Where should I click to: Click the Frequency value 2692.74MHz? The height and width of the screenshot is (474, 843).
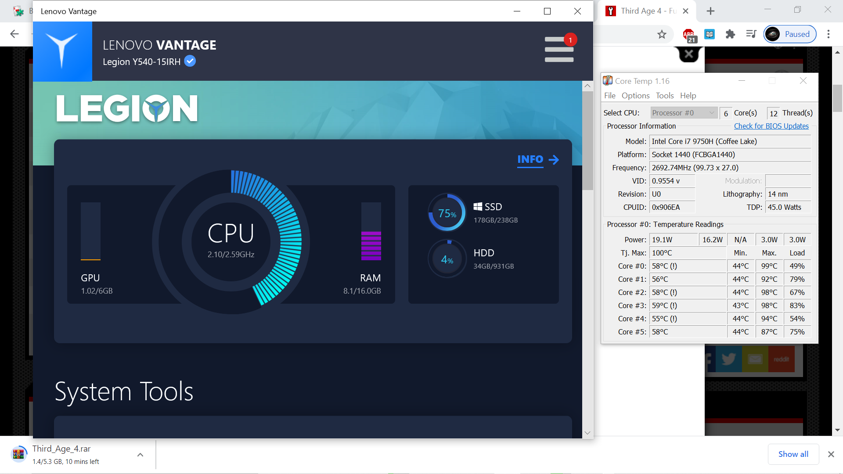click(x=730, y=168)
